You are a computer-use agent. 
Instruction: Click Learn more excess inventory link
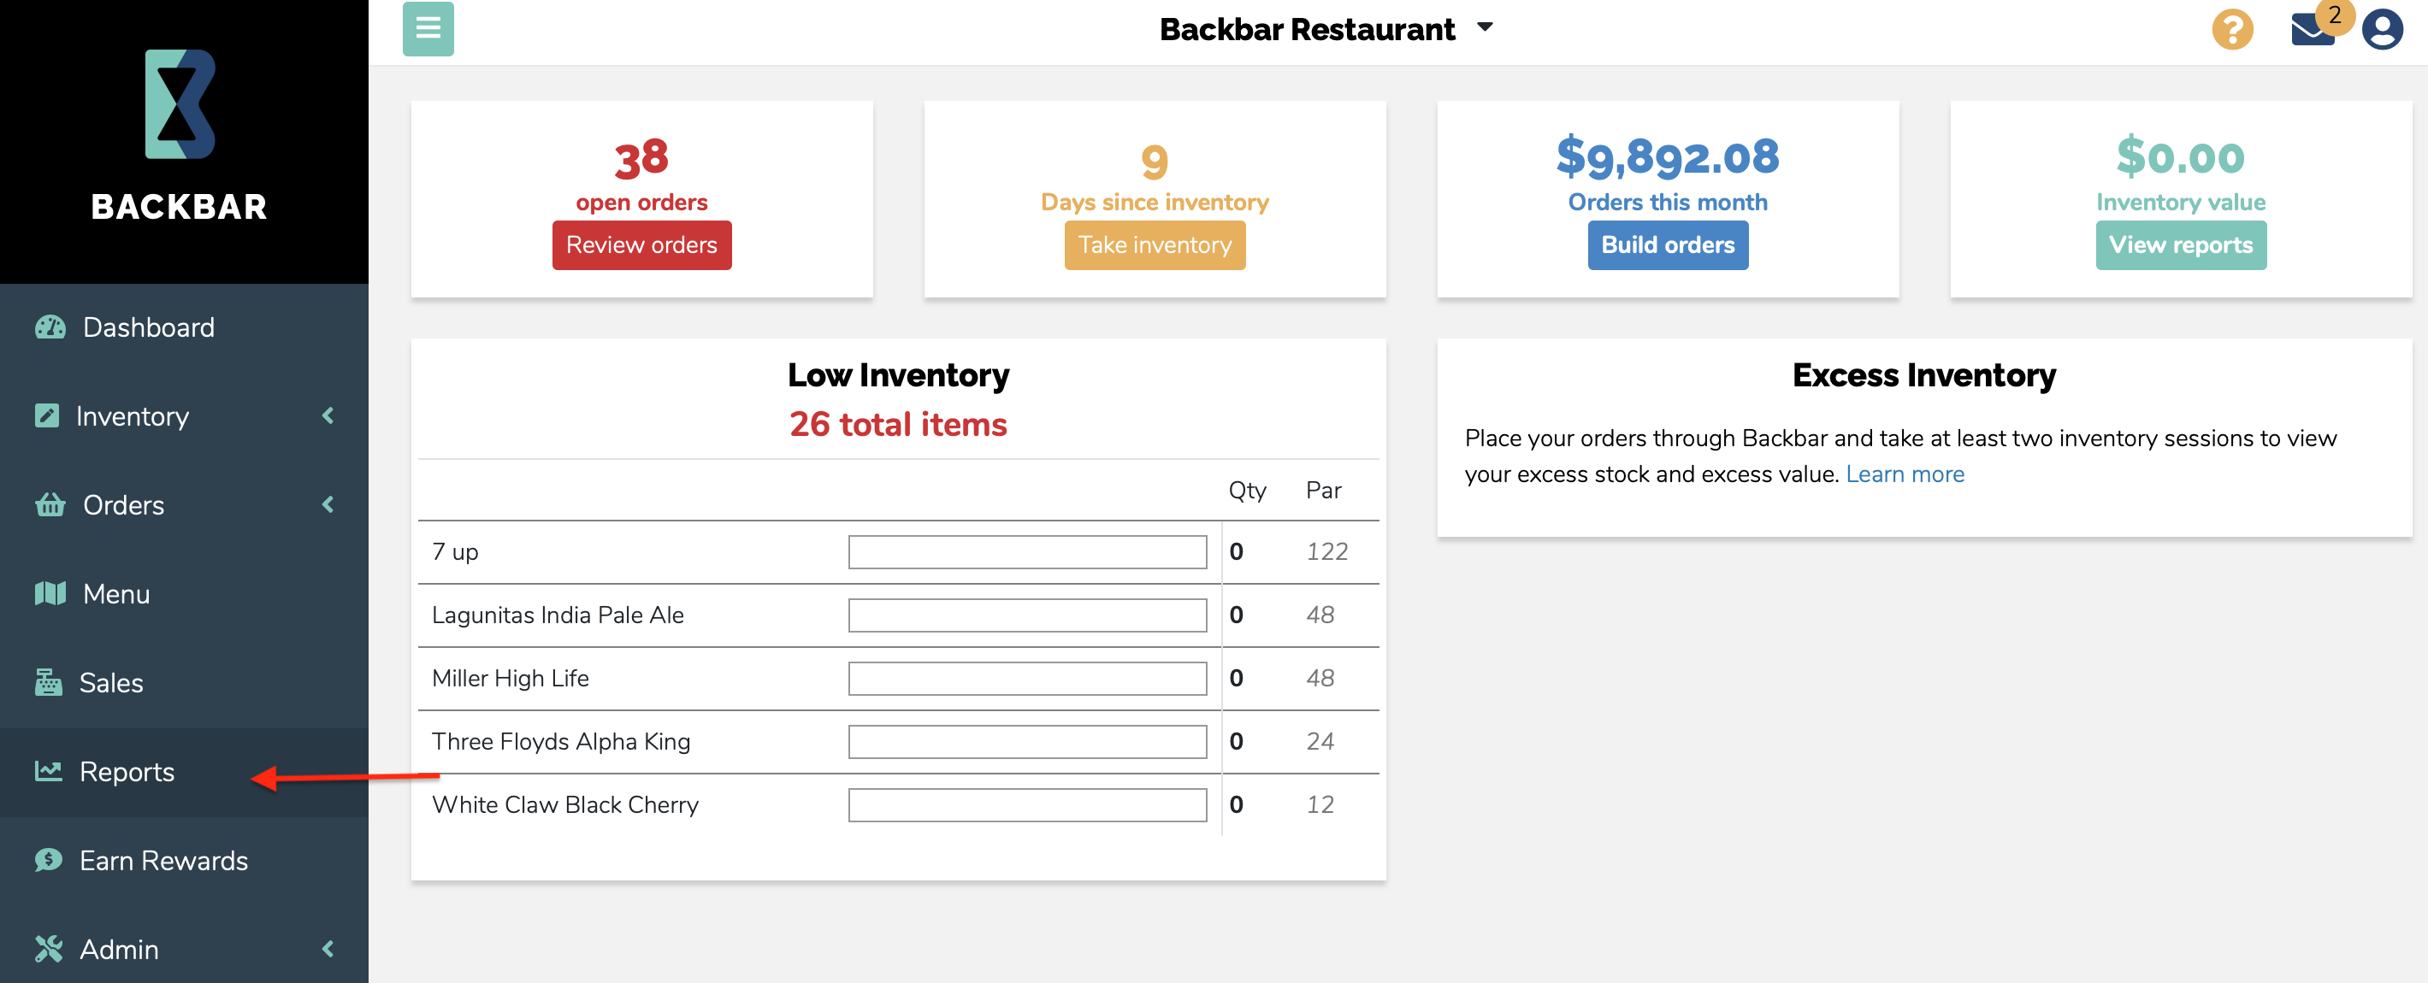[1908, 474]
